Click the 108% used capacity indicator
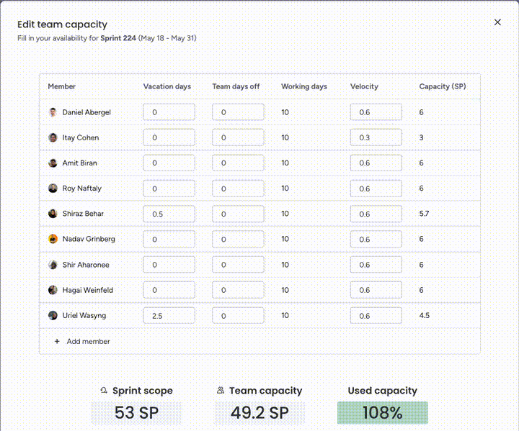 [383, 413]
